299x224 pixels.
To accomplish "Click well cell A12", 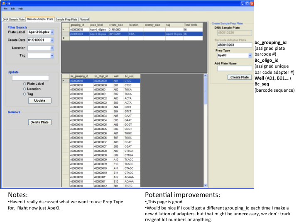I will [x=118, y=177].
